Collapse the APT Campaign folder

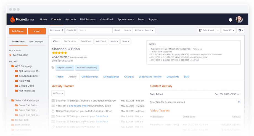[10, 66]
